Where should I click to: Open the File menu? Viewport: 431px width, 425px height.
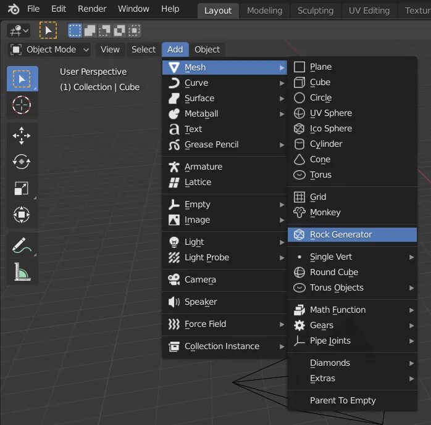[33, 9]
